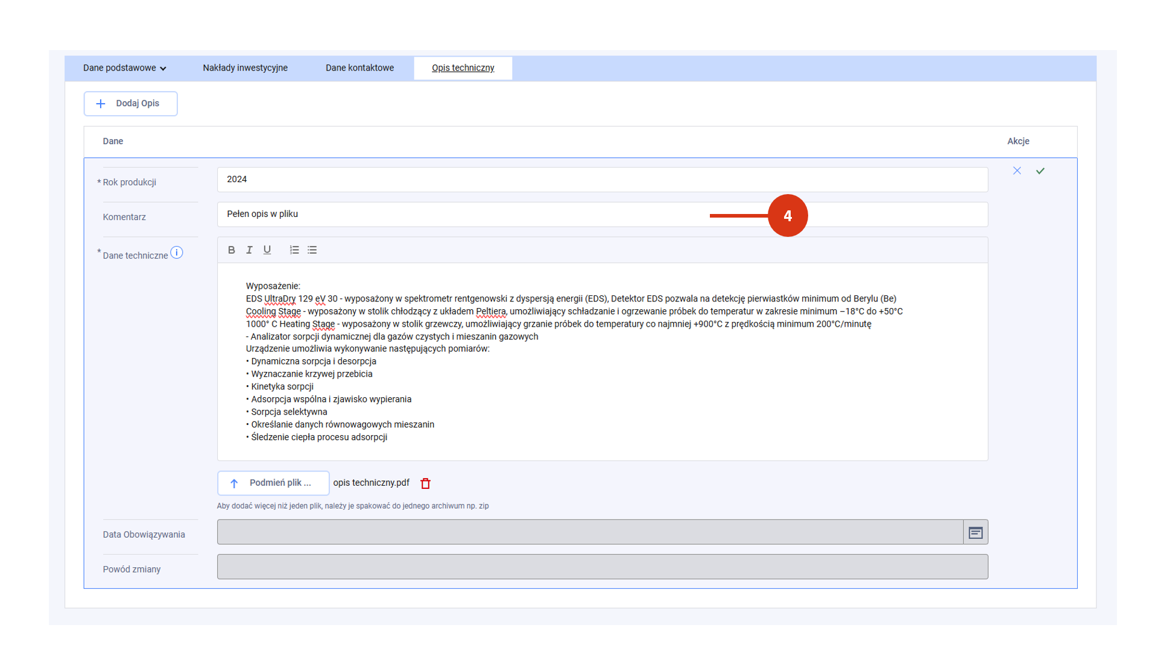Click the Powód zmiany label

[131, 569]
